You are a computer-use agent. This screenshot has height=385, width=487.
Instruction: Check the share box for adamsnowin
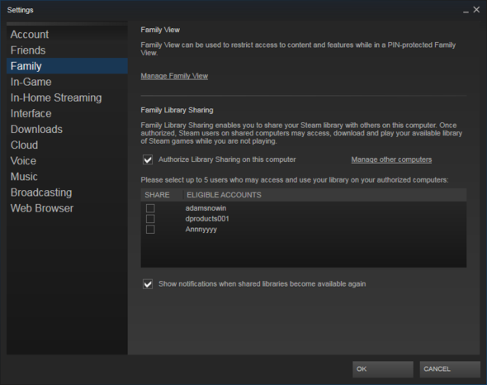(x=150, y=208)
